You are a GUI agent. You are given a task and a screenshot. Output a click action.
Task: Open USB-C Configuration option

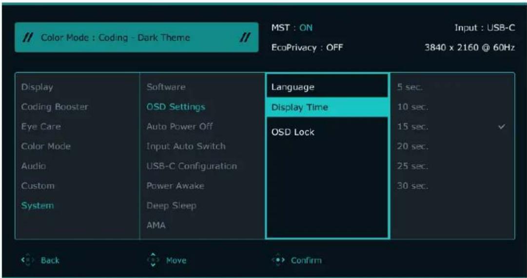192,166
